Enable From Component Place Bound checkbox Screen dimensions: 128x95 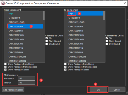47,41
